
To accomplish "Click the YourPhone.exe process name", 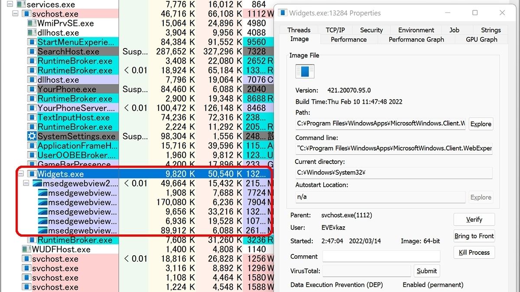I will 67,90.
